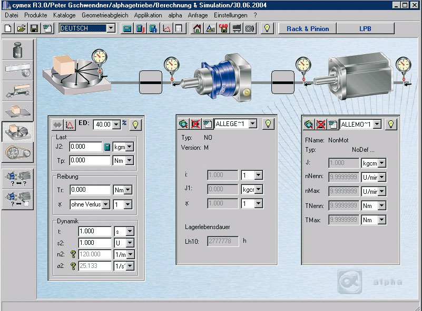Click the home icon in top toolbar
The image size is (422, 311).
[x=197, y=28]
